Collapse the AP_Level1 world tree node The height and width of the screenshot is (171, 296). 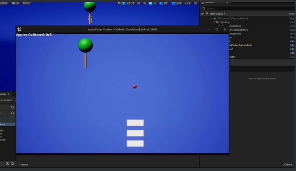tap(212, 18)
